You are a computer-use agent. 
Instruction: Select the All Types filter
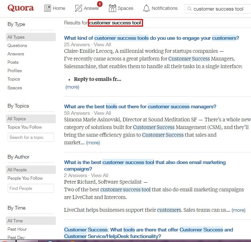click(31, 37)
